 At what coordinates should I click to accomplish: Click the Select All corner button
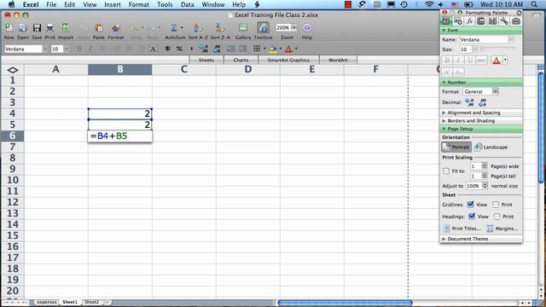pos(13,70)
